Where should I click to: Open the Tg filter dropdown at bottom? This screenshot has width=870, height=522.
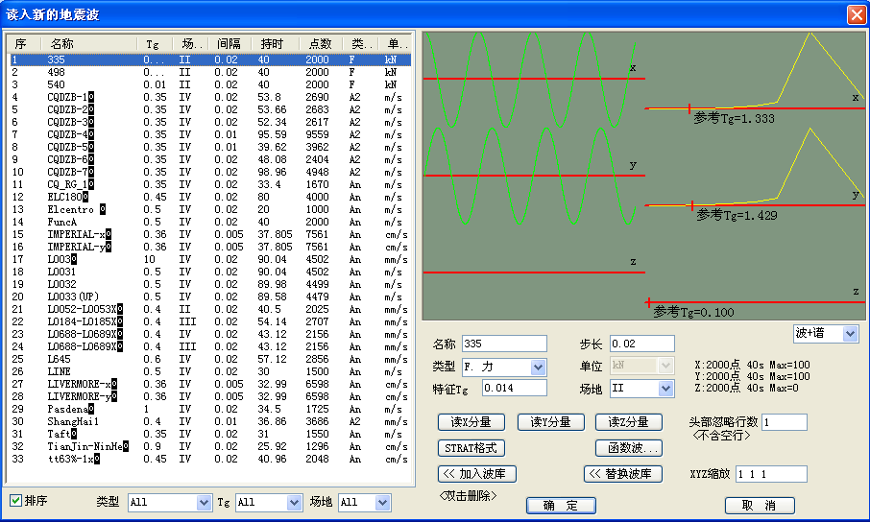point(269,503)
